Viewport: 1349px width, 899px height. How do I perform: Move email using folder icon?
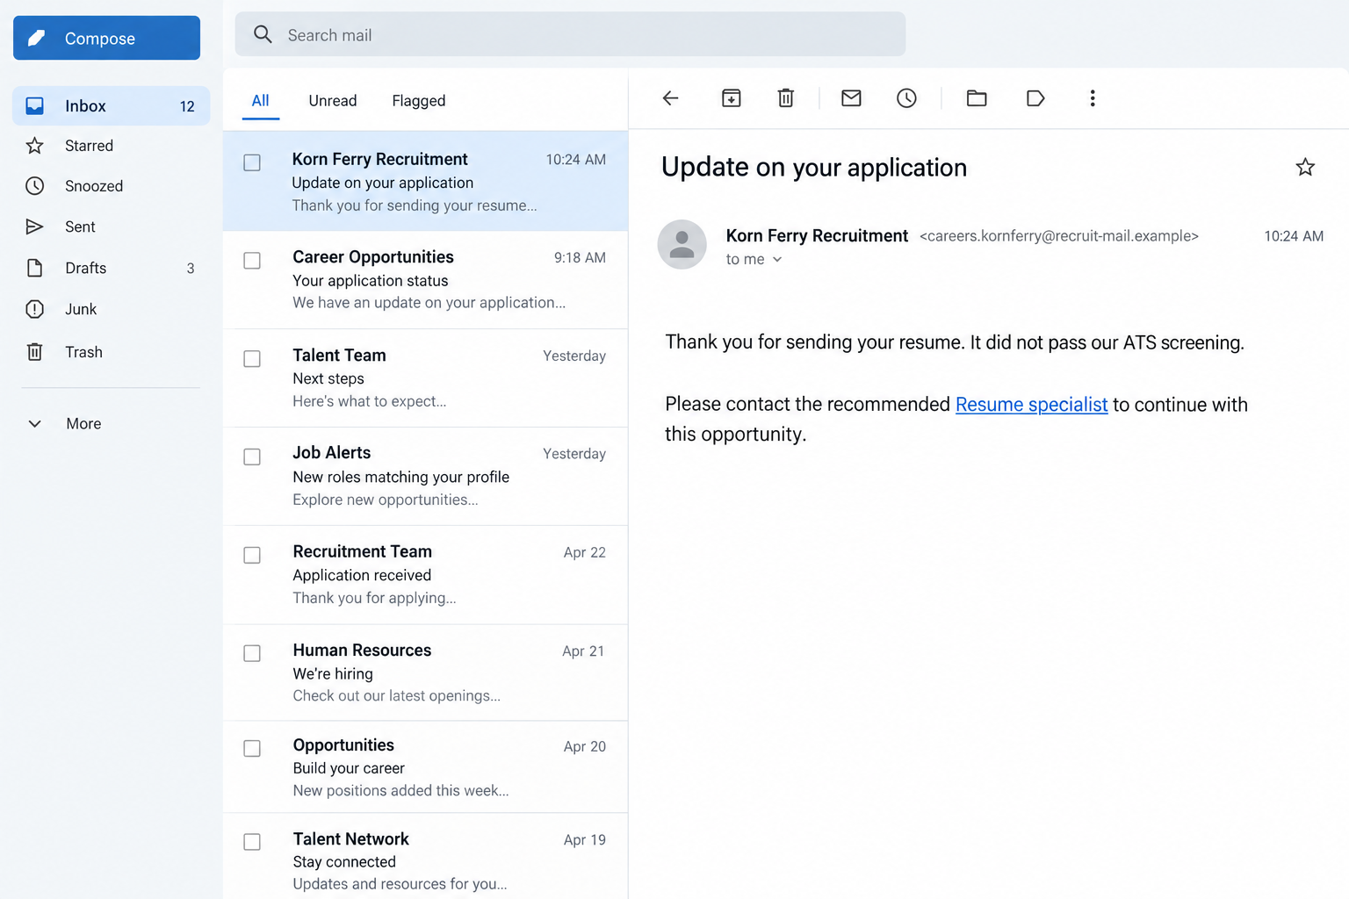click(x=977, y=98)
